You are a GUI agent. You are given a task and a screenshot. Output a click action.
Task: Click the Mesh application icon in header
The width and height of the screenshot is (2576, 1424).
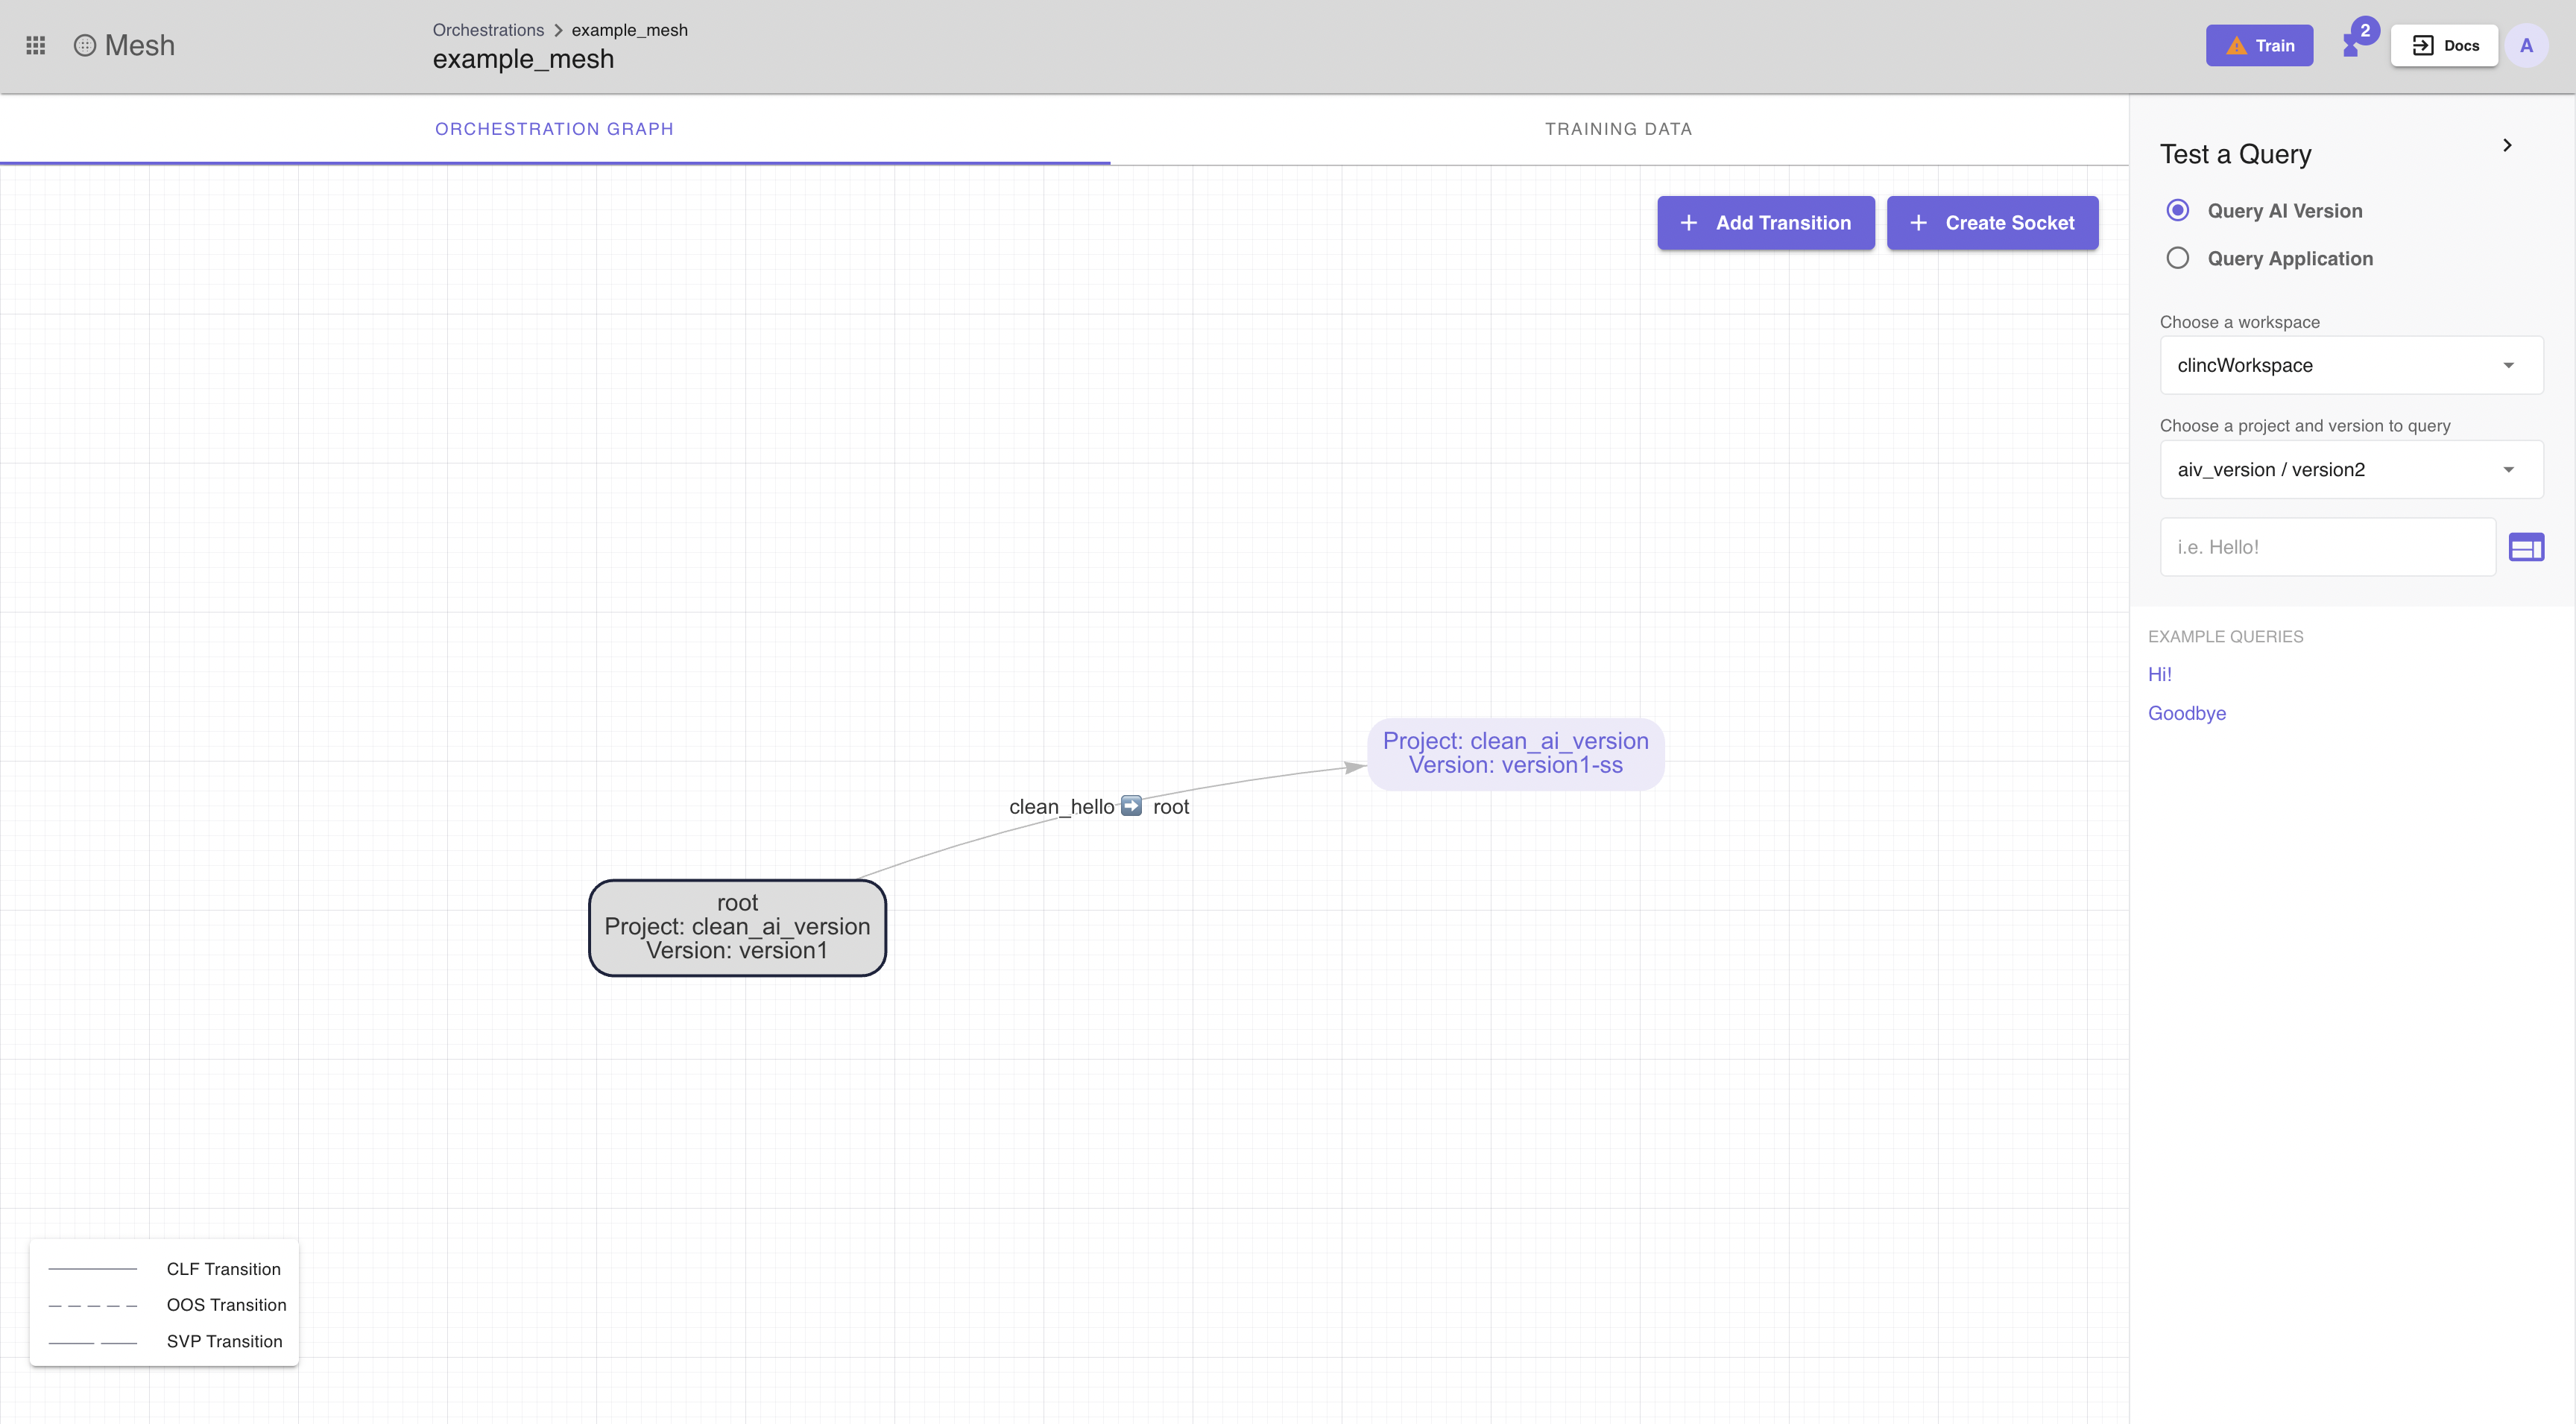click(x=86, y=44)
